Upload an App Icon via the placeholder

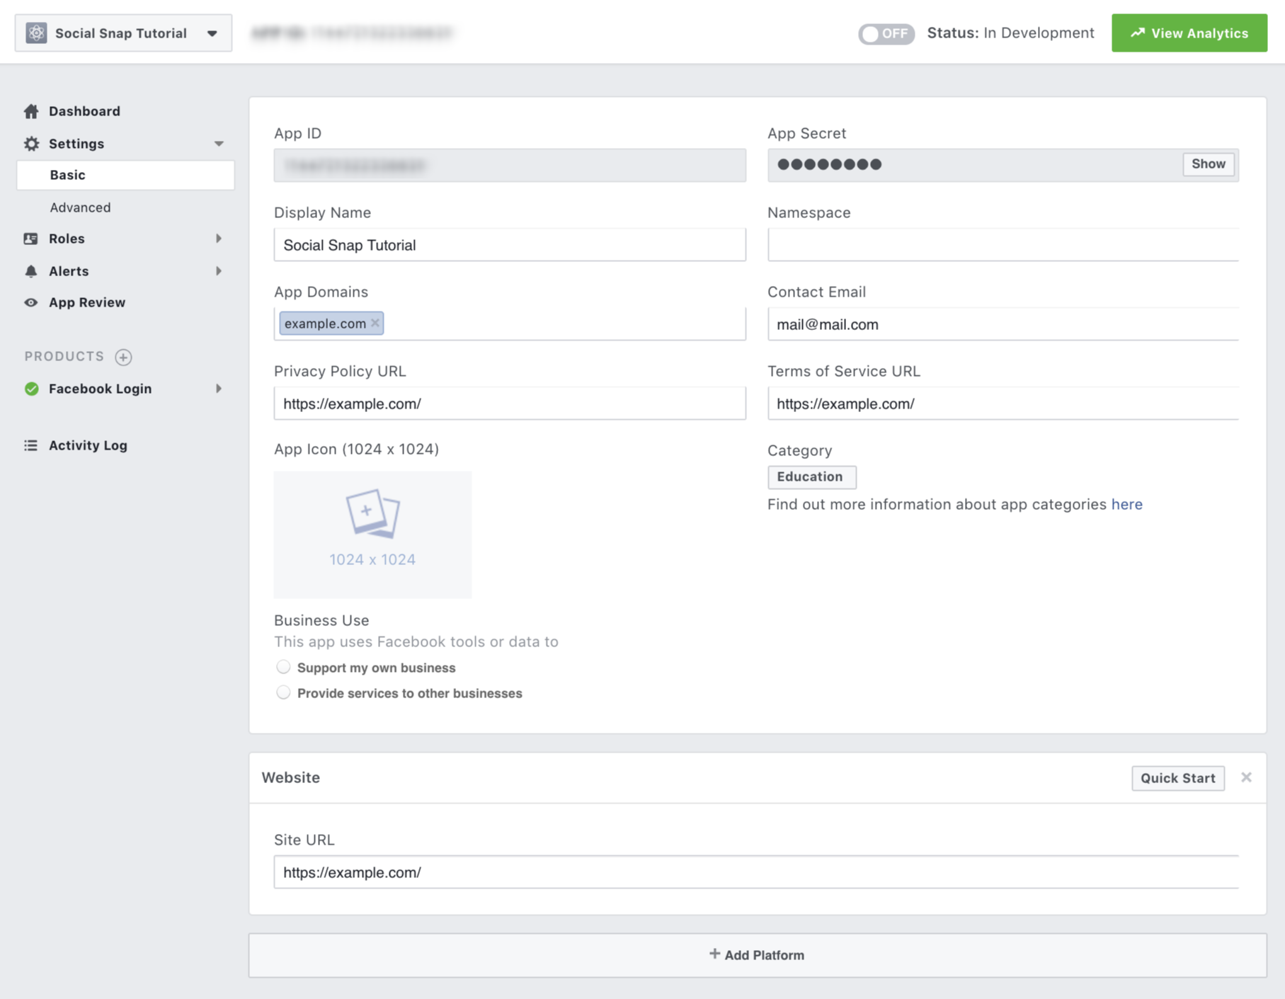tap(372, 533)
